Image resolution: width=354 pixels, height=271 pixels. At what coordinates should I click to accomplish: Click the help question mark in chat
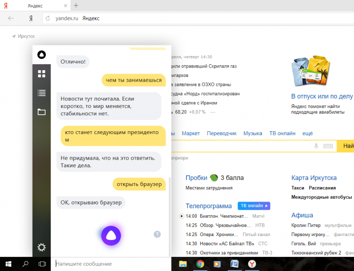157,234
